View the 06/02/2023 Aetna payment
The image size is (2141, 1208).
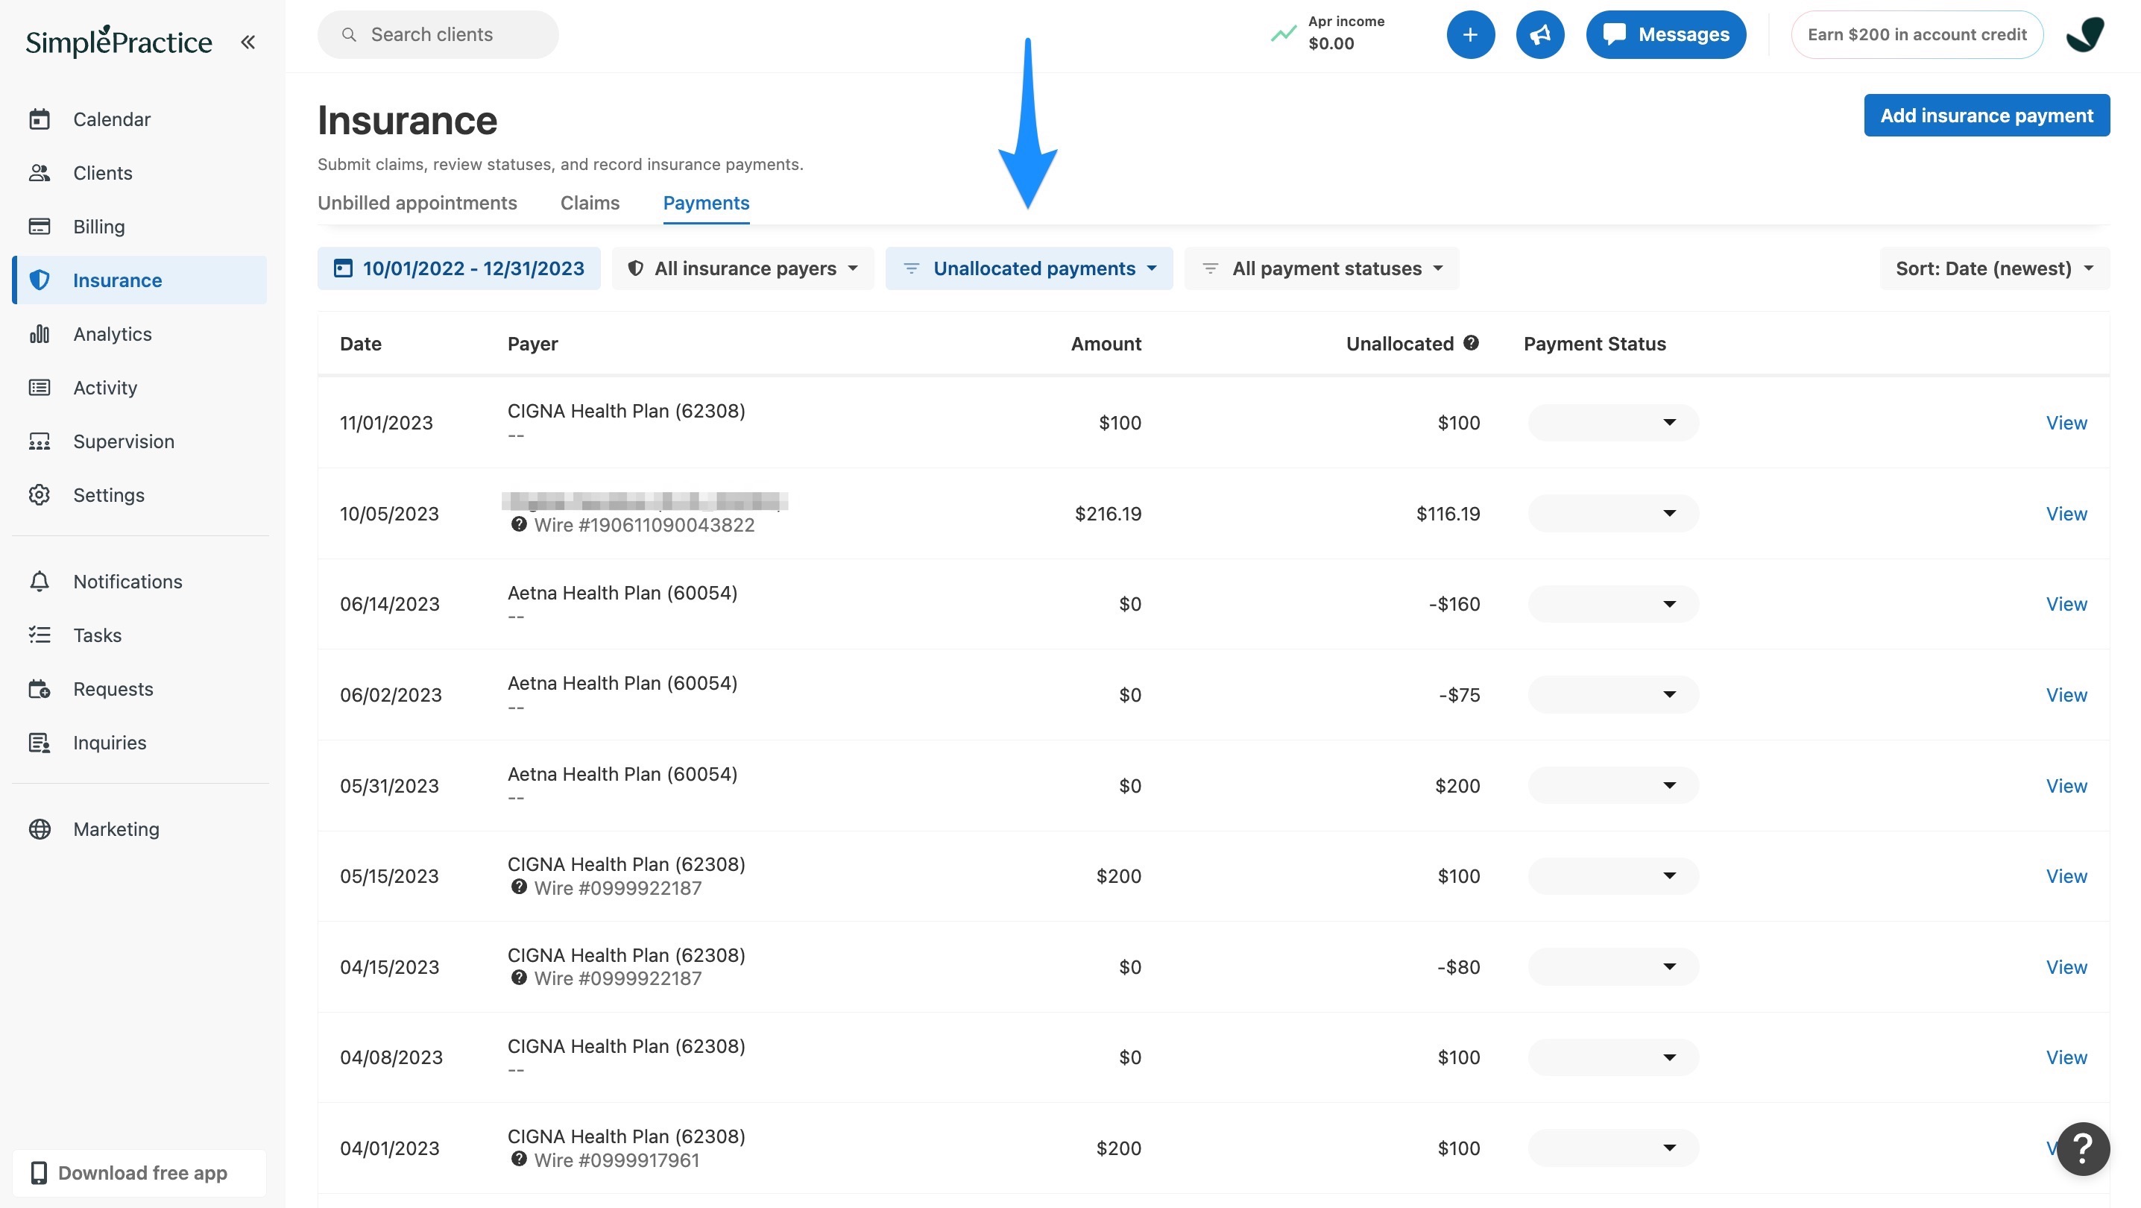(x=2066, y=694)
